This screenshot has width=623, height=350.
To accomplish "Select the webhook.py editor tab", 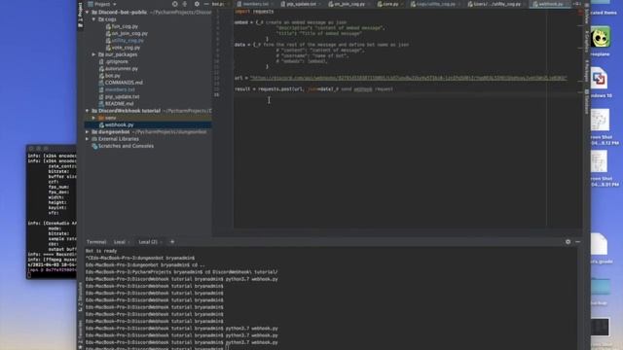I will point(550,4).
